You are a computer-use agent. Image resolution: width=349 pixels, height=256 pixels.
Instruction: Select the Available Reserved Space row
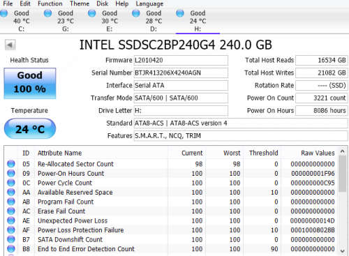click(x=171, y=193)
